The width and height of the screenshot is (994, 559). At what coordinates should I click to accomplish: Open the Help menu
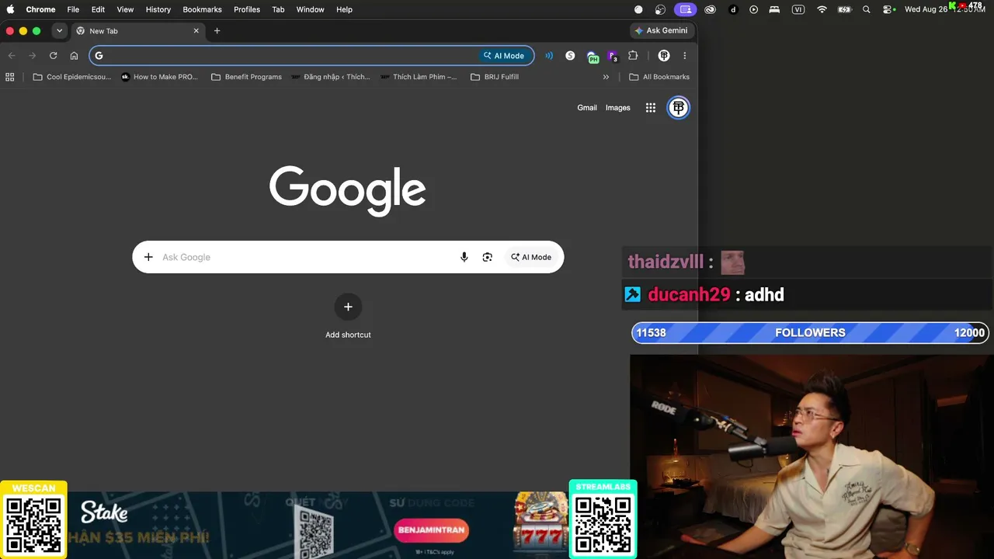344,9
